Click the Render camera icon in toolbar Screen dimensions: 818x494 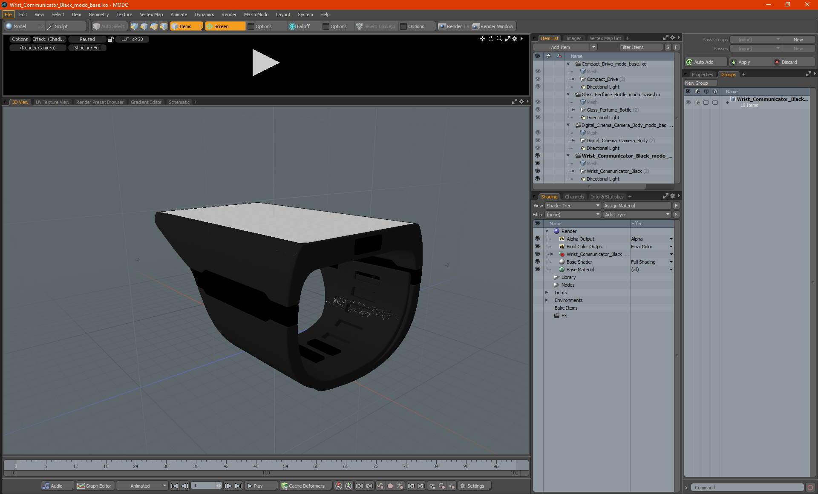442,26
